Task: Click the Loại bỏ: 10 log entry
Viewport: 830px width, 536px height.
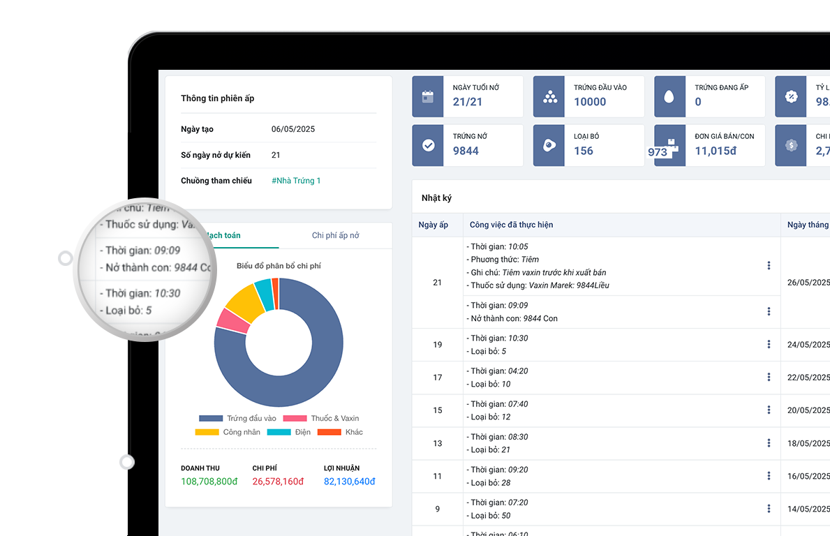Action: 489,384
